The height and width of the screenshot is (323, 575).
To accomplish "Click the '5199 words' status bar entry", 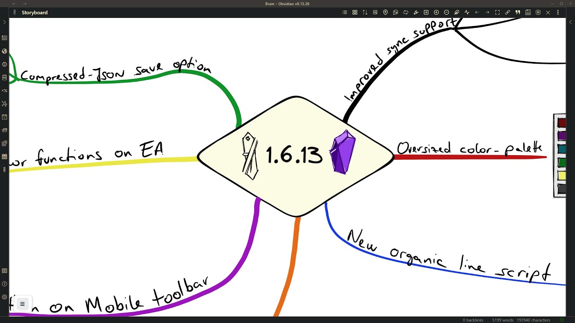I will 503,320.
